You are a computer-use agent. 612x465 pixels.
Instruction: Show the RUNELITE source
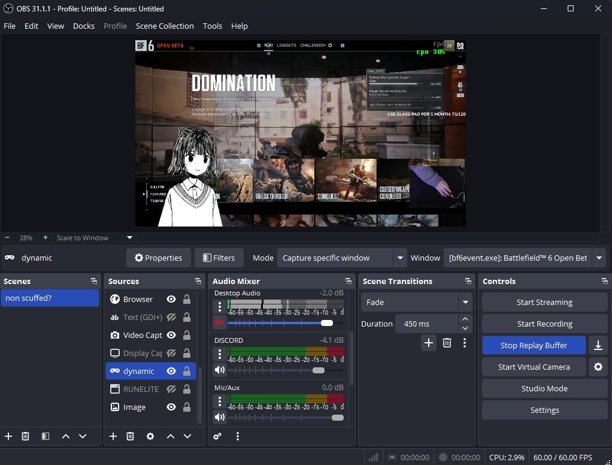171,389
